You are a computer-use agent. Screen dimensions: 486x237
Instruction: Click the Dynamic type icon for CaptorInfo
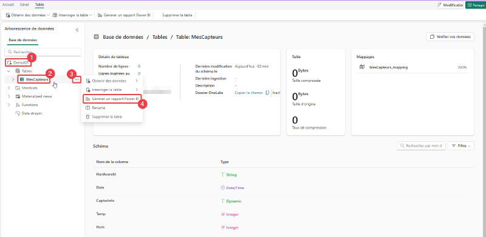point(222,201)
